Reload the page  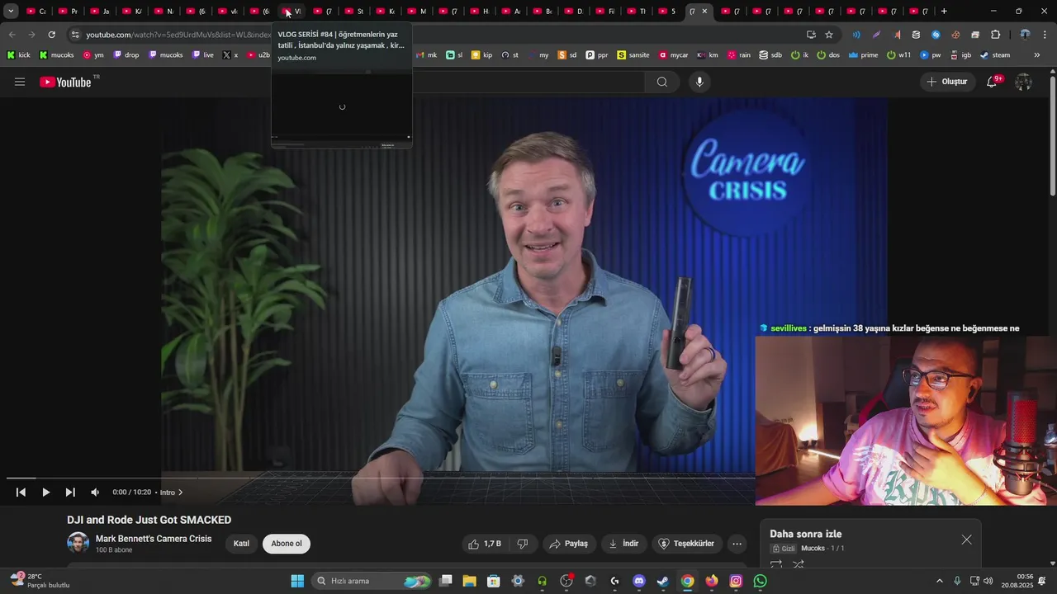(51, 35)
